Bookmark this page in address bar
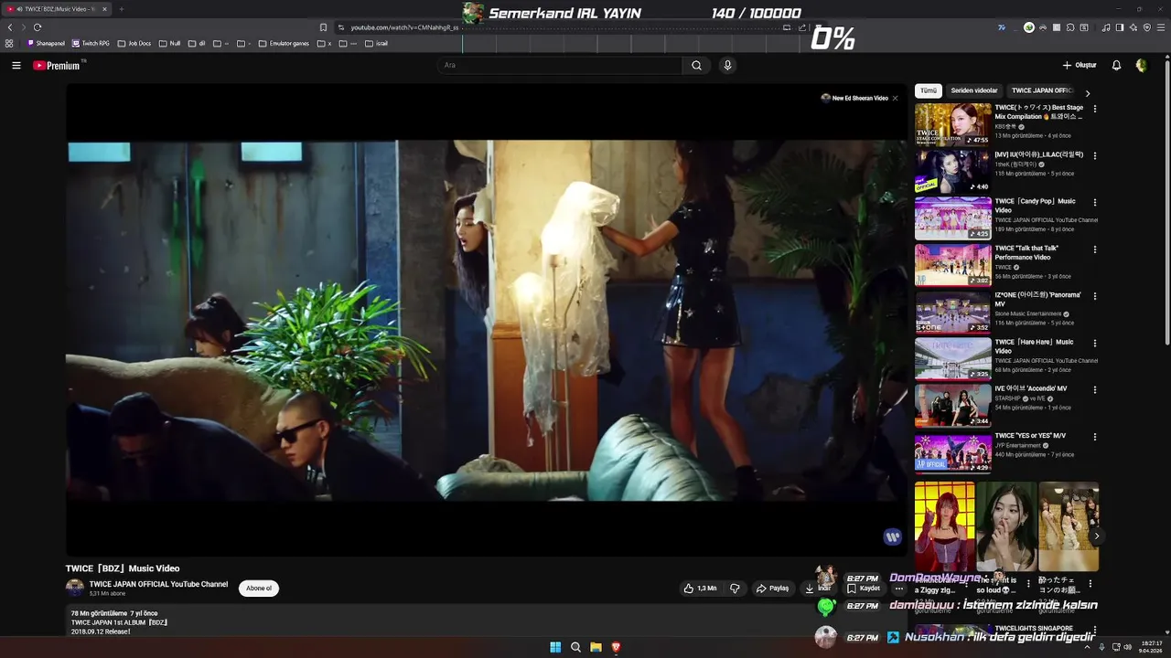The width and height of the screenshot is (1171, 658). point(323,27)
